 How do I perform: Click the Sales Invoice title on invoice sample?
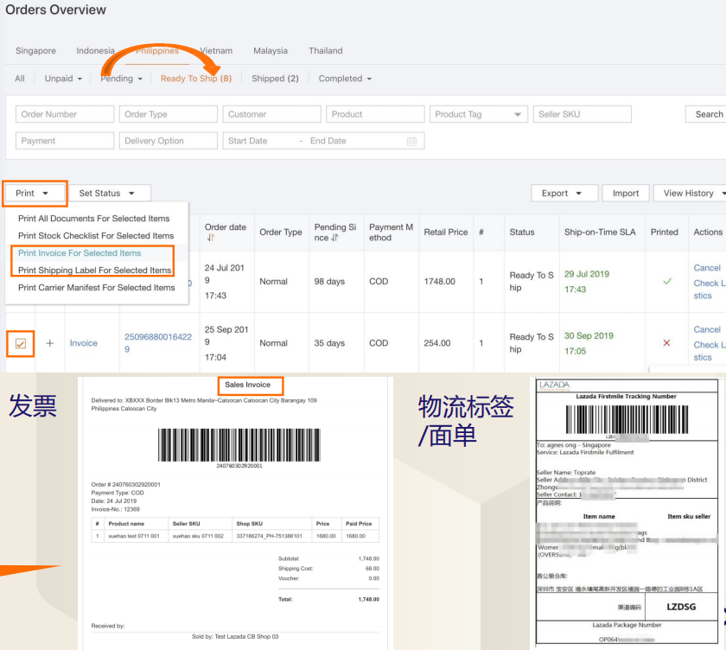tap(248, 385)
